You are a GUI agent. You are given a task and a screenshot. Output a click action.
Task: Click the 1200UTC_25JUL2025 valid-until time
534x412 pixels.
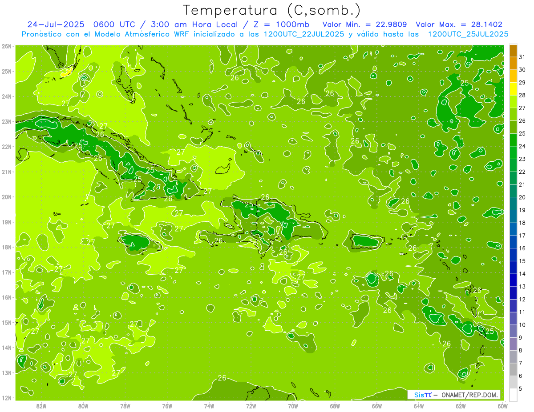click(x=468, y=34)
